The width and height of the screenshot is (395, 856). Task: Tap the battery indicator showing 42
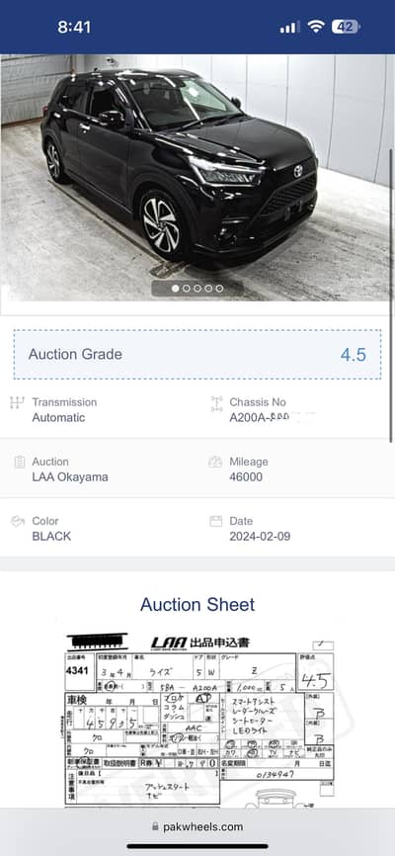coord(346,27)
